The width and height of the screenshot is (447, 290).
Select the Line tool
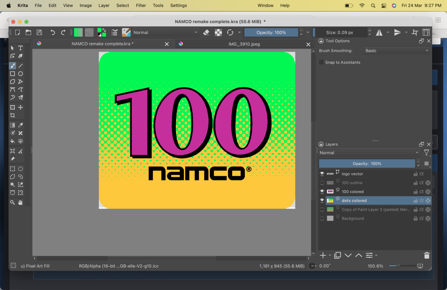coord(20,66)
